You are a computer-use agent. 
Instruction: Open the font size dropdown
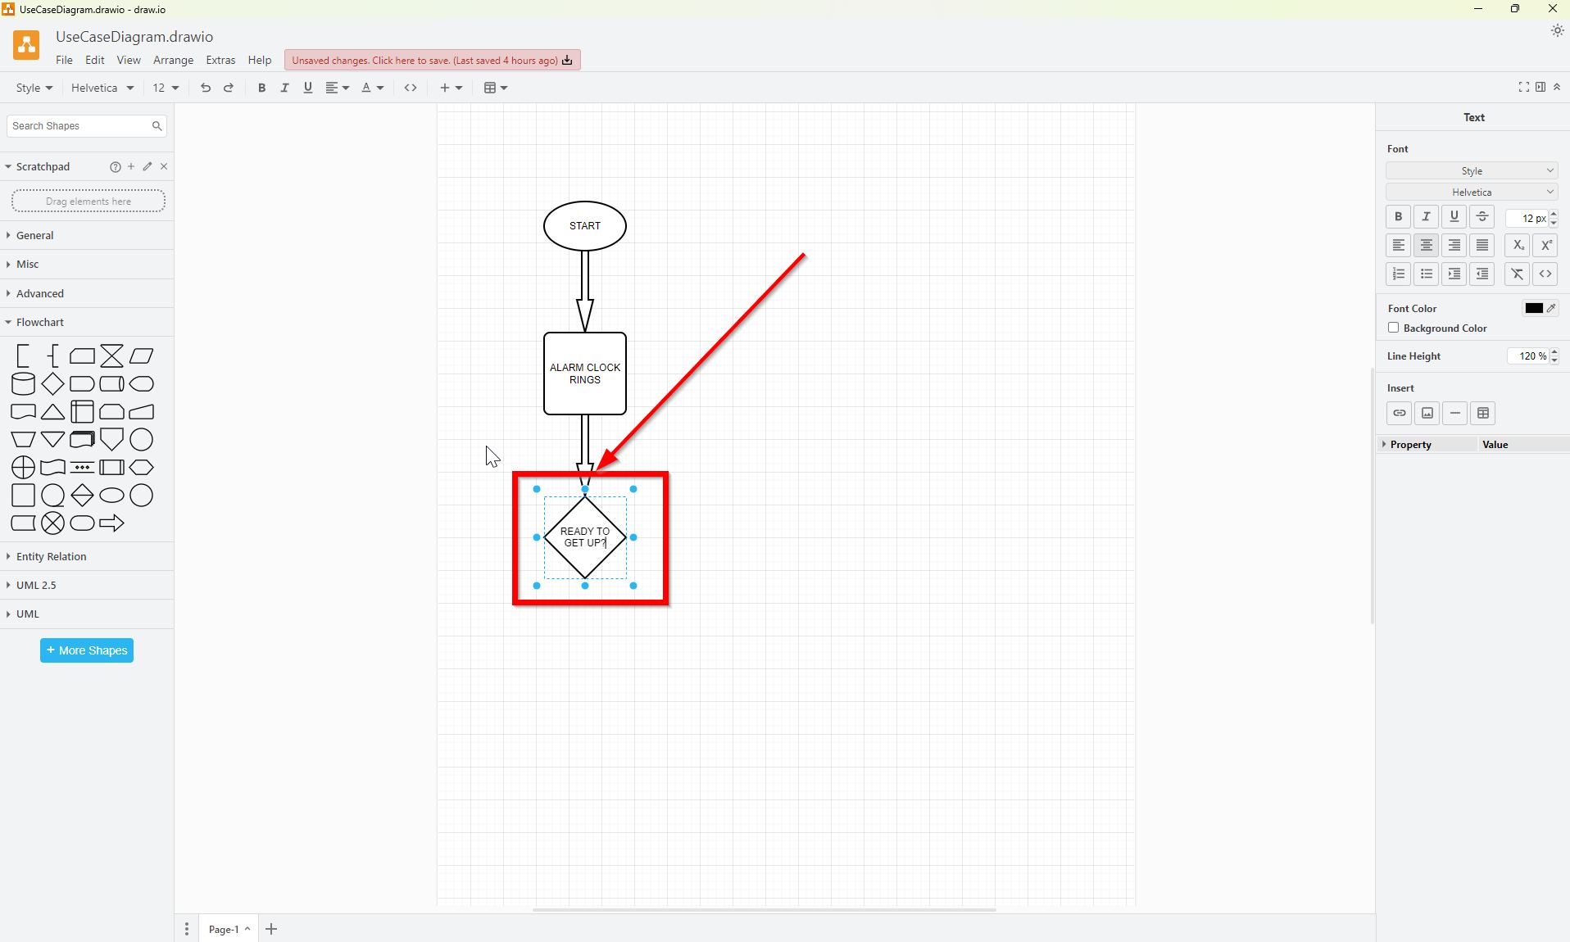[166, 88]
